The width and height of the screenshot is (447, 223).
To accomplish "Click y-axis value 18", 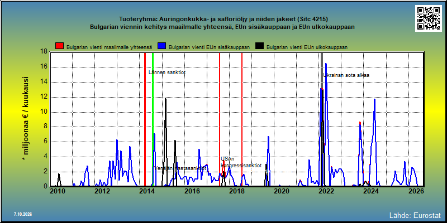I will (44, 52).
